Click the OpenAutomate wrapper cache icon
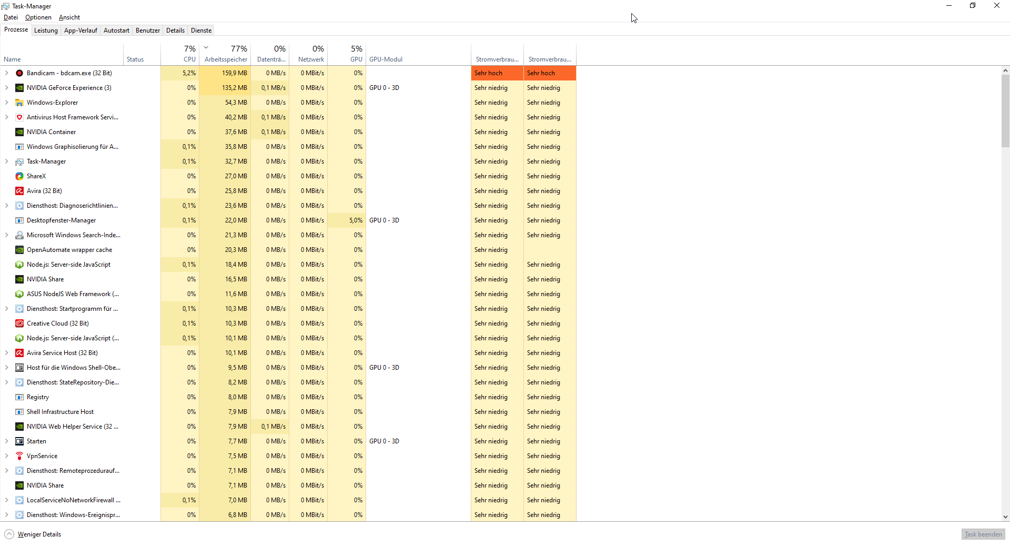Viewport: 1010px width, 547px height. 19,250
